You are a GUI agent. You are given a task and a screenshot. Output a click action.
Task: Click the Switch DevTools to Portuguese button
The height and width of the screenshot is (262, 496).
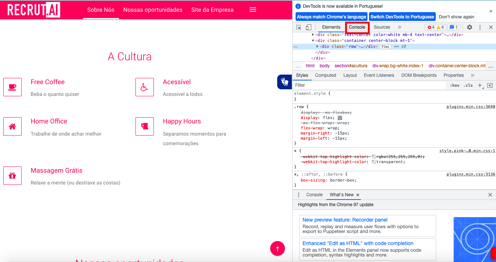point(402,17)
